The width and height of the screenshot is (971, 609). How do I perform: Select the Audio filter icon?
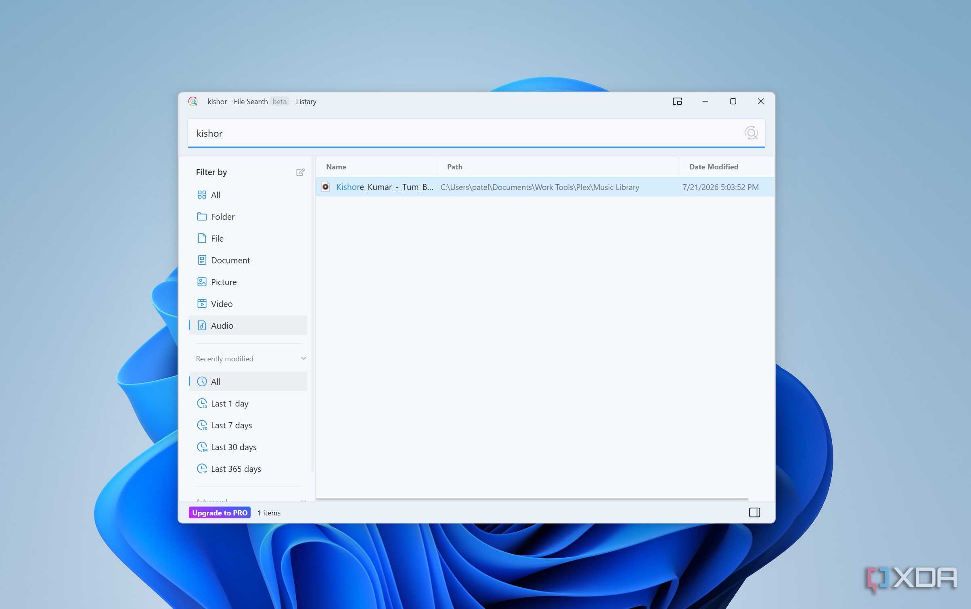pyautogui.click(x=202, y=325)
